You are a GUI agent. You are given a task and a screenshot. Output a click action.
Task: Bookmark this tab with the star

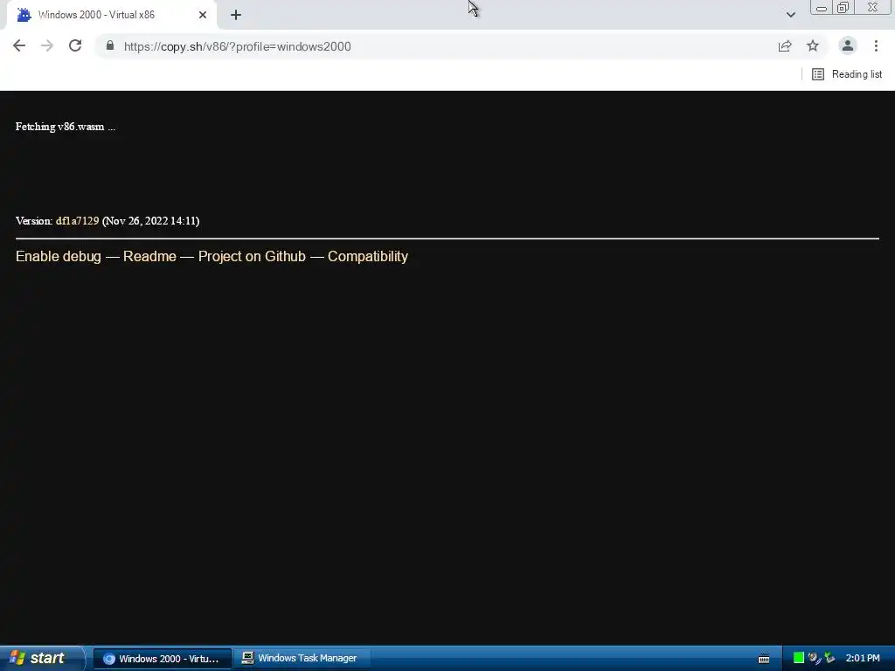coord(813,45)
